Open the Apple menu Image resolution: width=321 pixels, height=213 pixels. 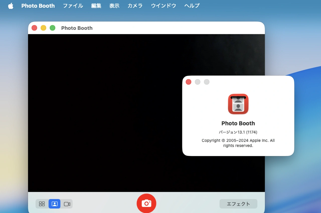pos(11,6)
